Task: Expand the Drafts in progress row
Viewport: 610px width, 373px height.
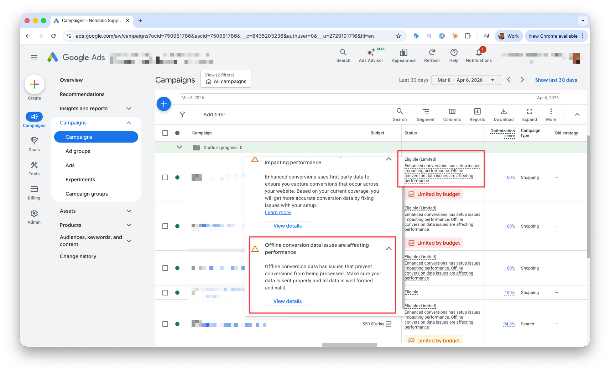Action: click(180, 147)
